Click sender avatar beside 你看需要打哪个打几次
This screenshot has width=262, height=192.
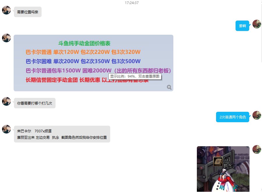(x=6, y=101)
